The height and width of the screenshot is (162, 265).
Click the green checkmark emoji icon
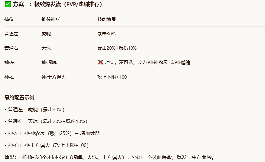[x=8, y=4]
